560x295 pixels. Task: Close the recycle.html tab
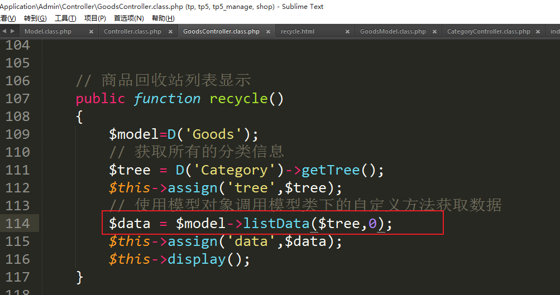[x=348, y=32]
